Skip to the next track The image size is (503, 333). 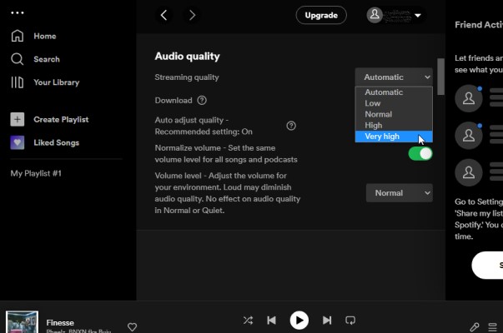327,321
